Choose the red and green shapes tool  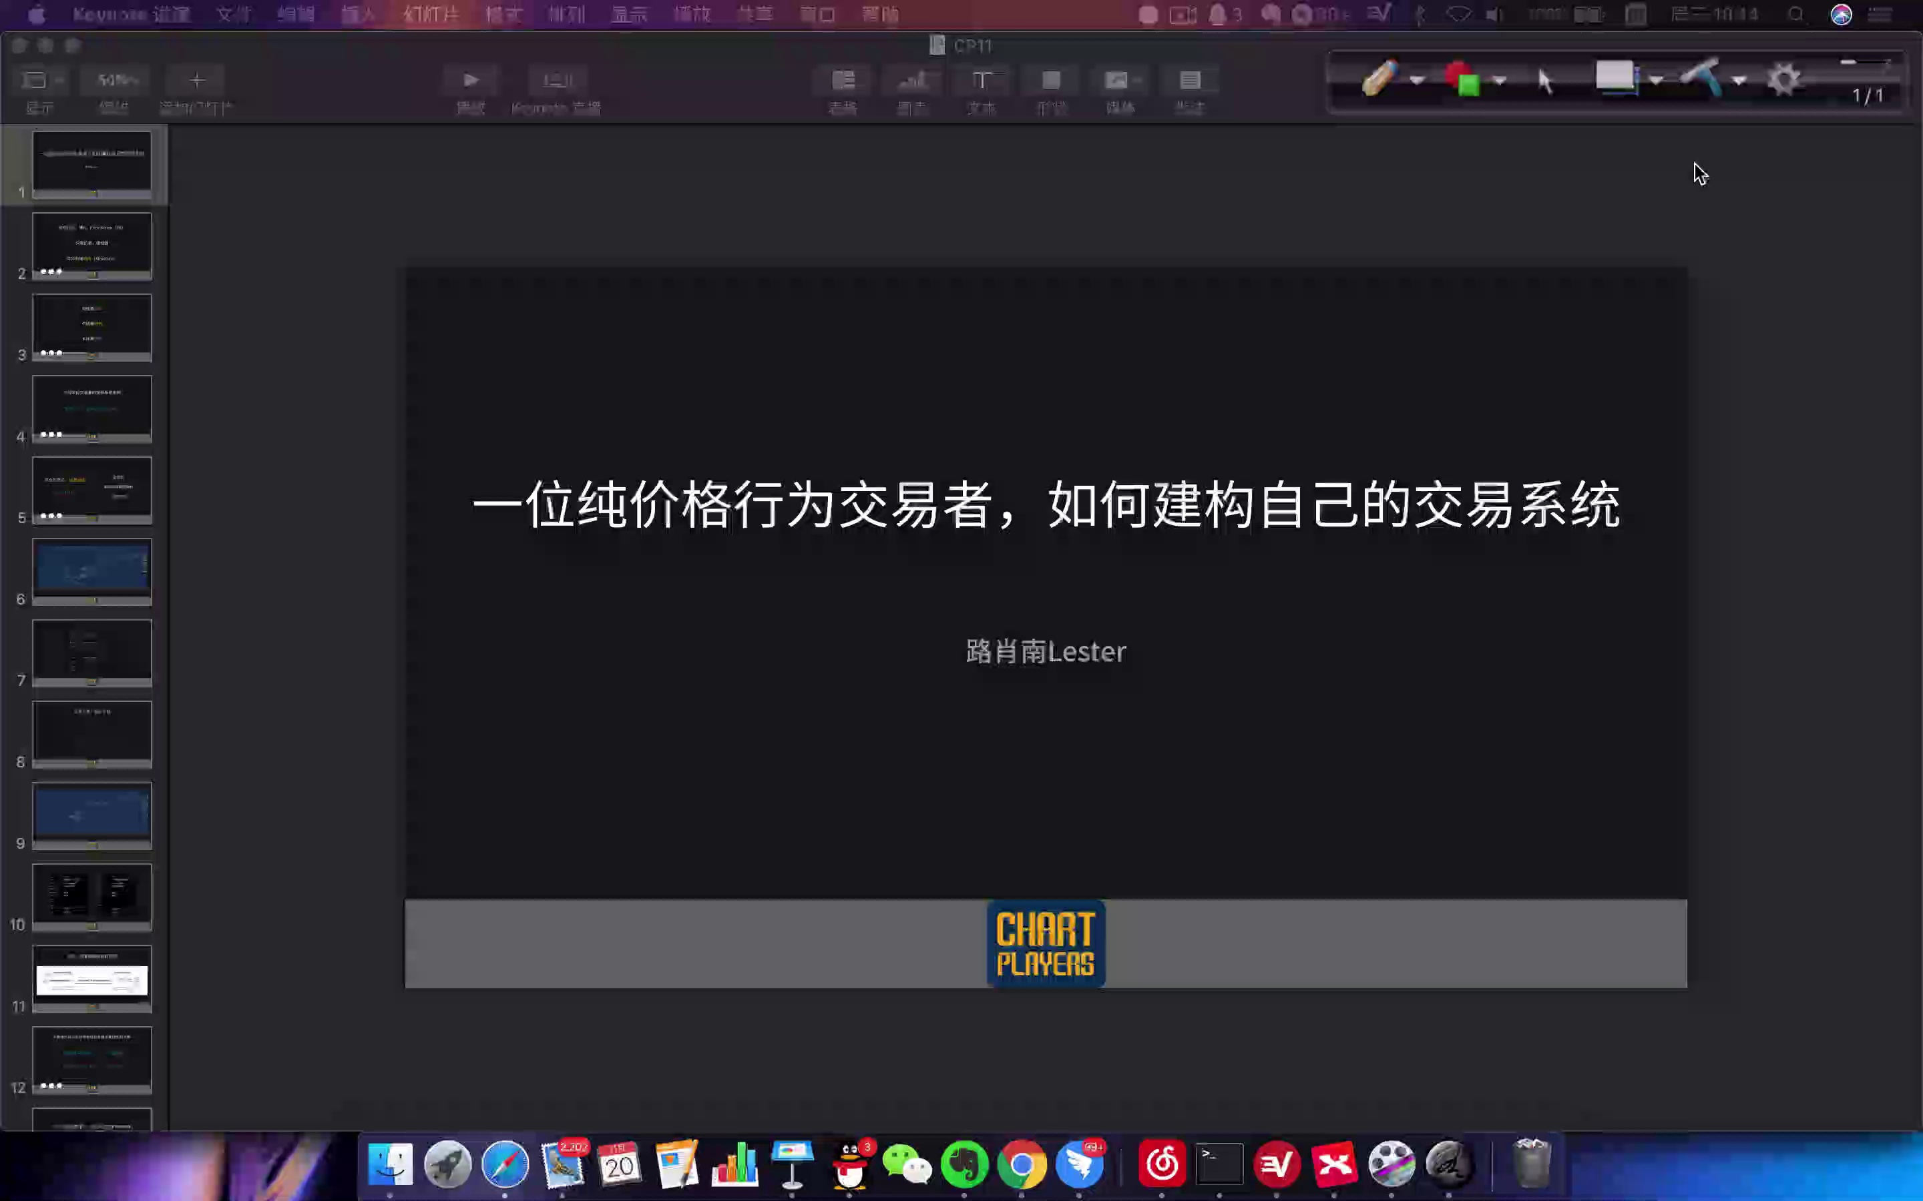(1462, 79)
